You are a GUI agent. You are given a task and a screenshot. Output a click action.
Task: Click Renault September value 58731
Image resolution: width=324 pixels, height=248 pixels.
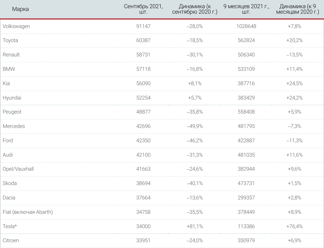point(143,55)
